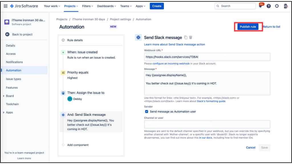Open Issue types in the sidebar
The height and width of the screenshot is (164, 292).
(13, 79)
